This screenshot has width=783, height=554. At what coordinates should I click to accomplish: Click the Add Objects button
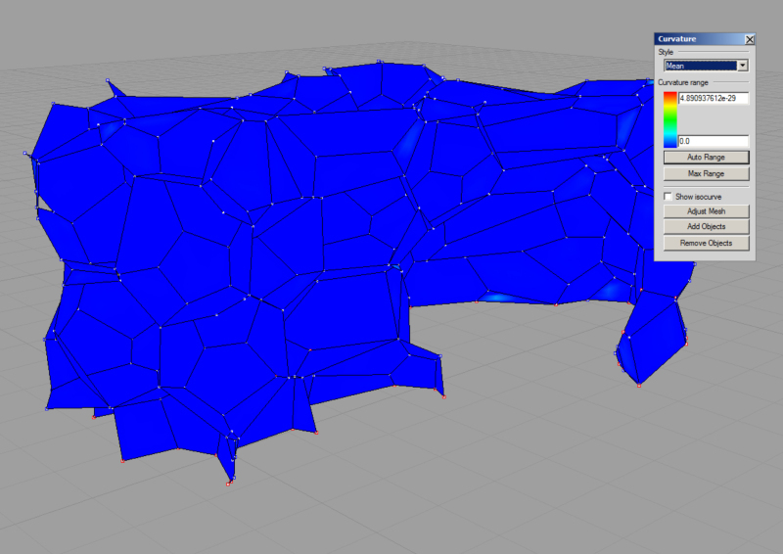pos(706,227)
